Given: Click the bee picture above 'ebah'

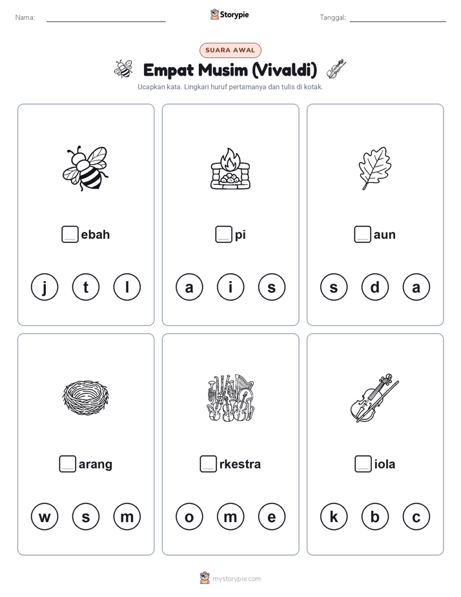Looking at the screenshot, I should [86, 168].
